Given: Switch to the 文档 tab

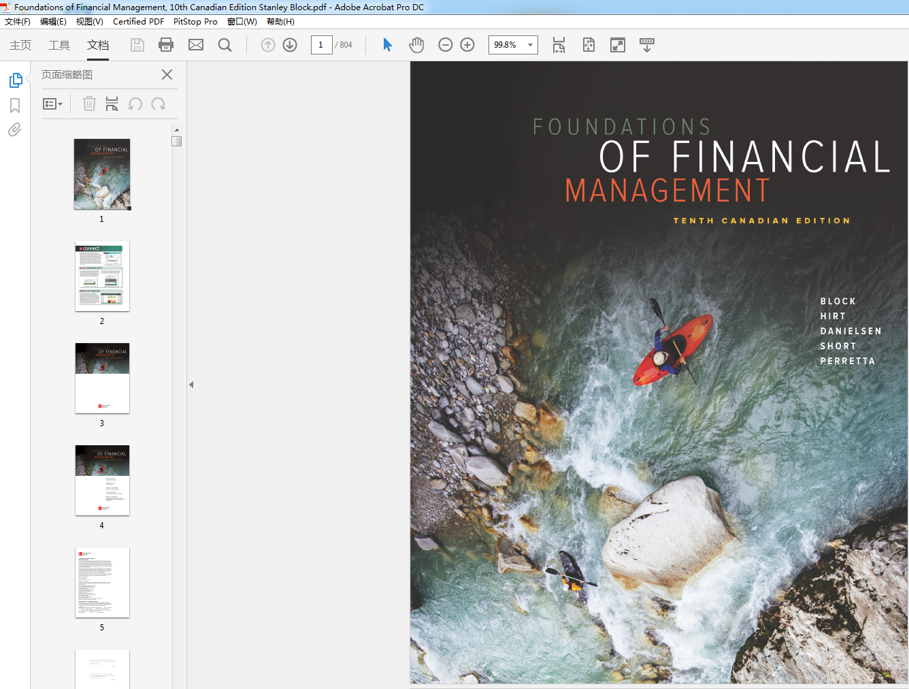Looking at the screenshot, I should [98, 45].
